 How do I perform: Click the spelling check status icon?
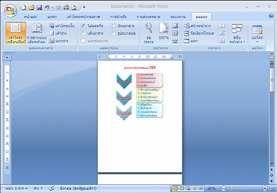tap(51, 188)
